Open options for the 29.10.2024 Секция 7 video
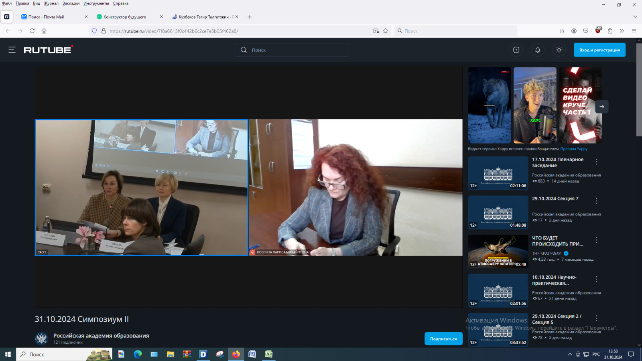 click(x=596, y=201)
